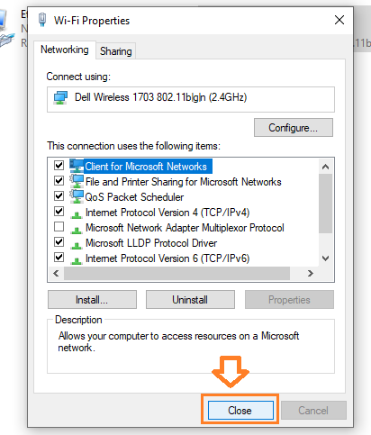Click the Internet Protocol Version 4 icon
Screen dimensions: 371x435
pos(77,214)
